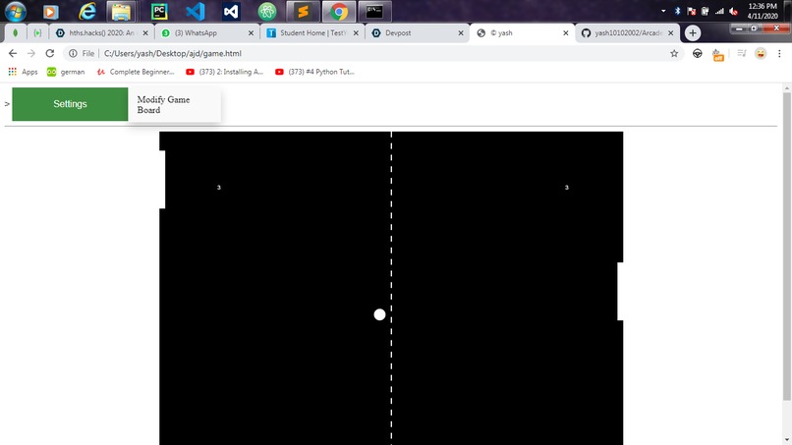Switch to Chrome taskbar icon

tap(339, 11)
